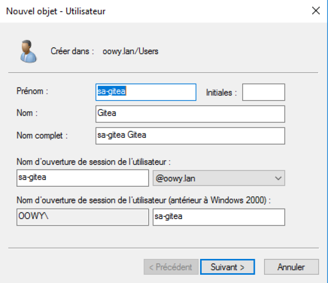Click the 'Prénom :' label
Screen dimensions: 328x283
[x=33, y=92]
